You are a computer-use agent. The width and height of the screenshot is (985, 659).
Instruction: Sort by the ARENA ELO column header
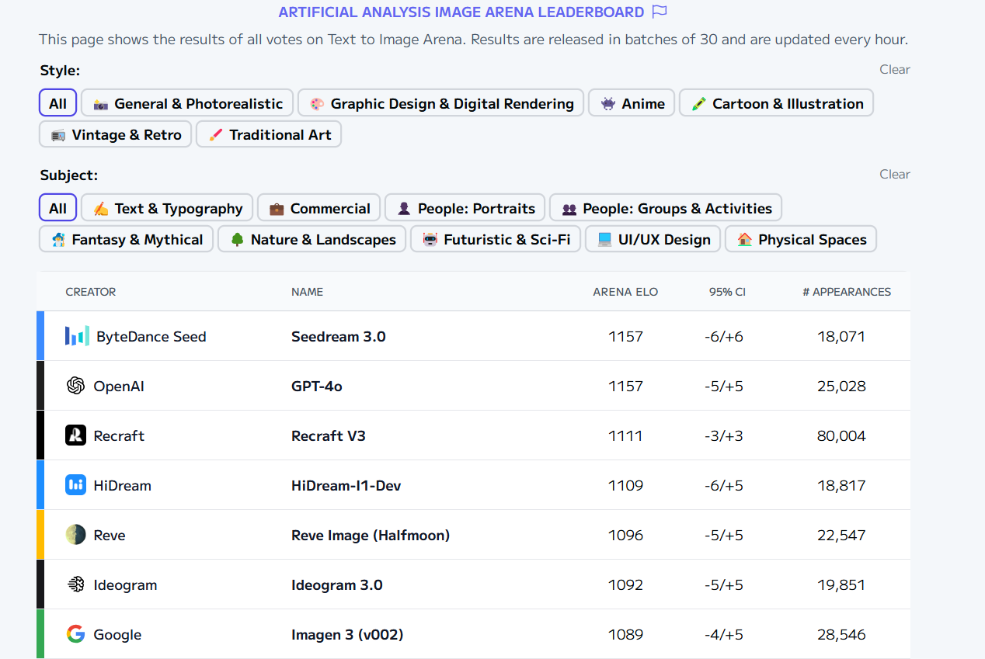pyautogui.click(x=625, y=292)
